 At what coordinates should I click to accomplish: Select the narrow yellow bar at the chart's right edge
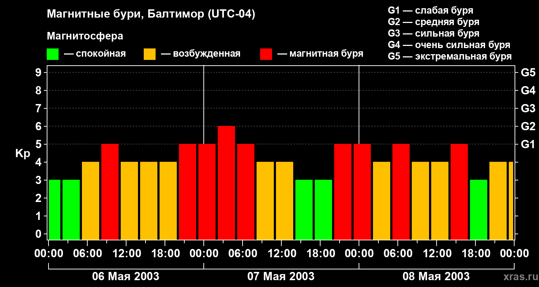pos(511,200)
